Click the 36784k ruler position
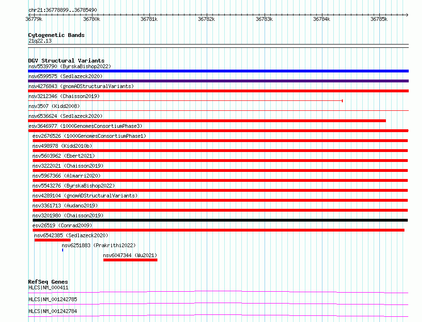This screenshot has width=422, height=322. point(321,19)
